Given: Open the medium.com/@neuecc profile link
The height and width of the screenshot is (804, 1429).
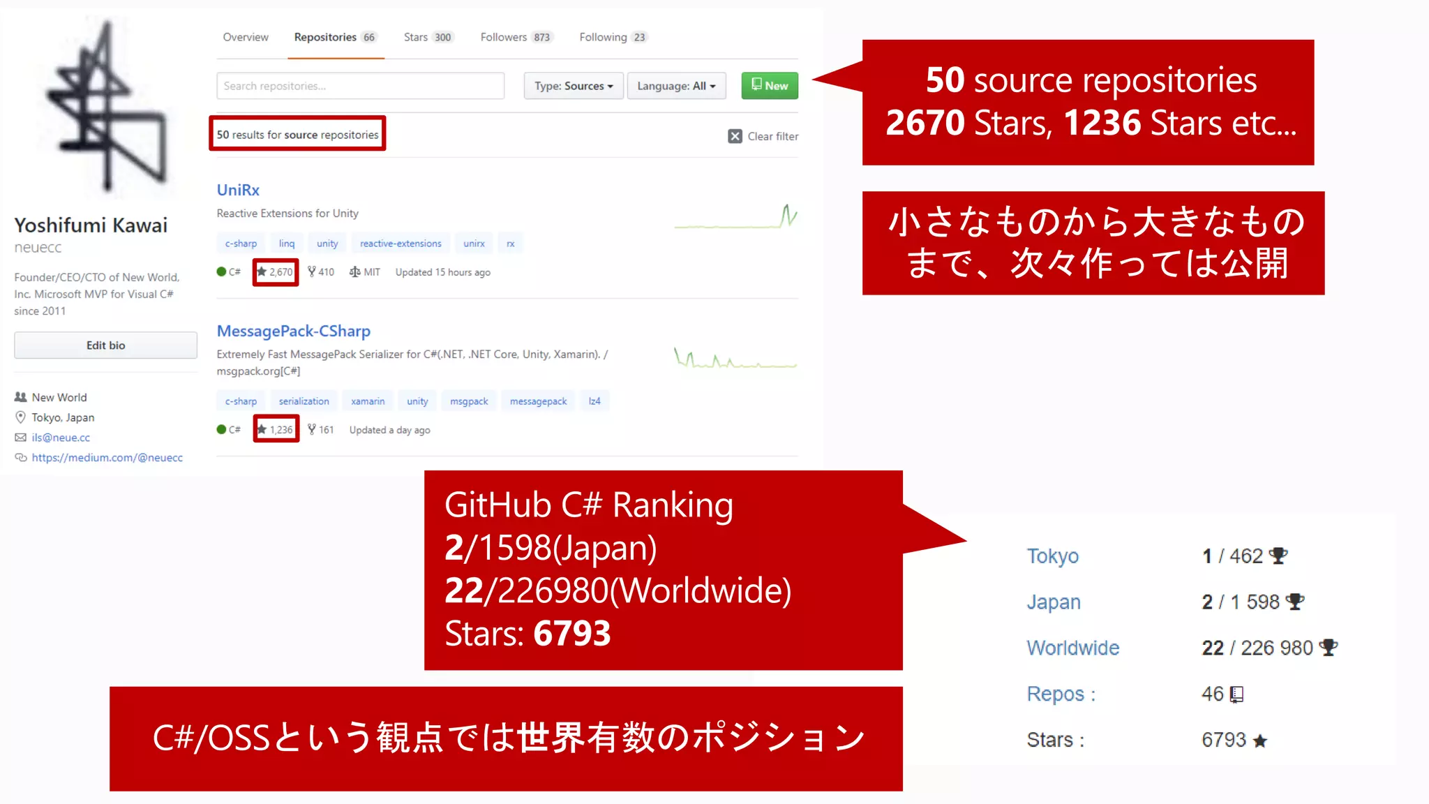Looking at the screenshot, I should point(107,458).
